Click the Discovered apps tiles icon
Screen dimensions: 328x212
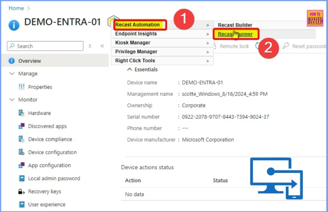coord(21,126)
